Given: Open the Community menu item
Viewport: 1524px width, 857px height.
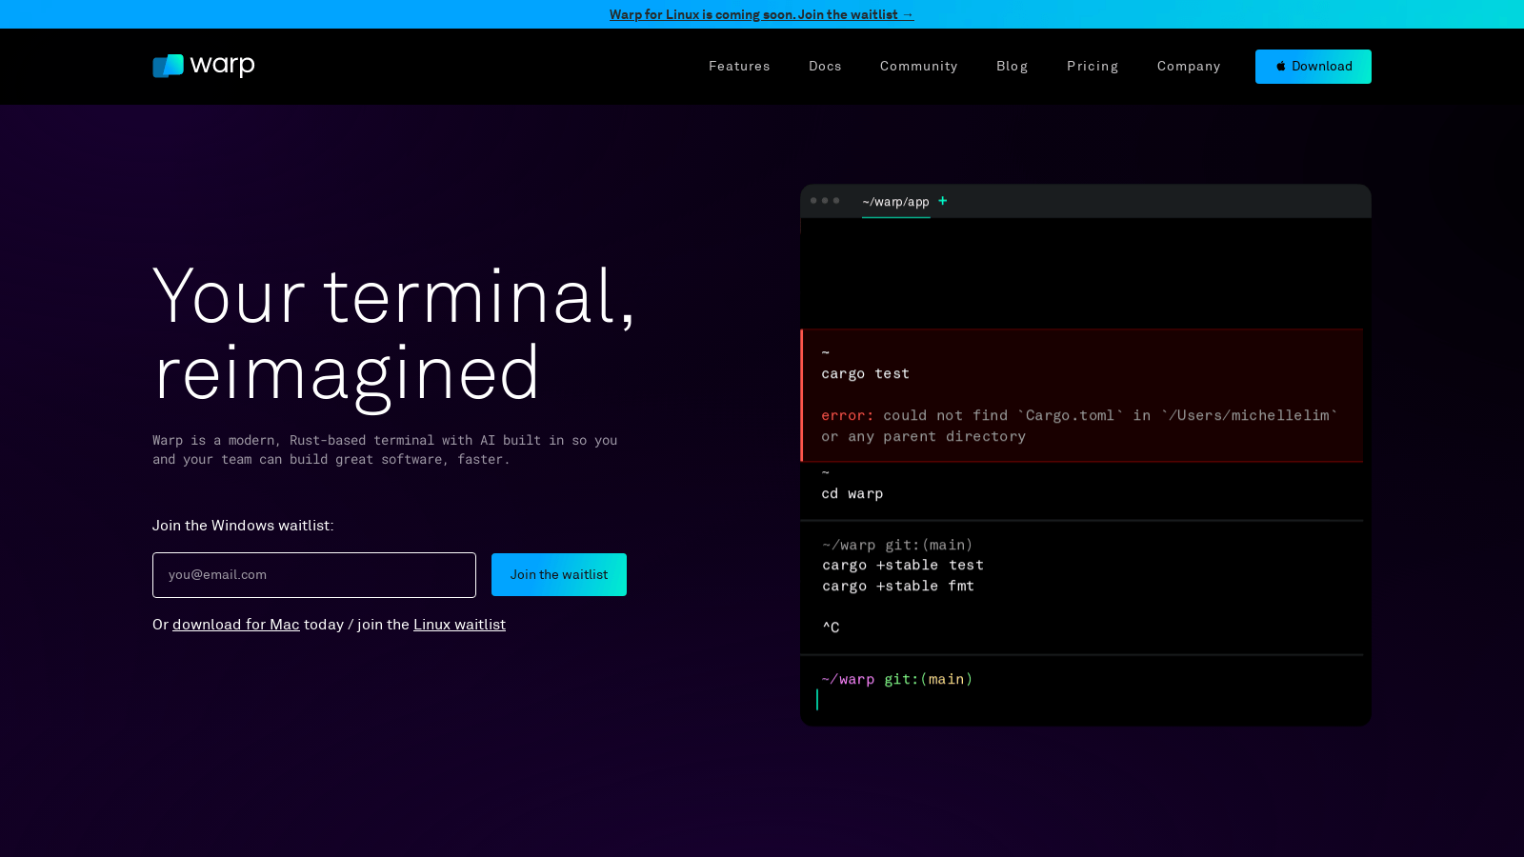Looking at the screenshot, I should [x=919, y=67].
